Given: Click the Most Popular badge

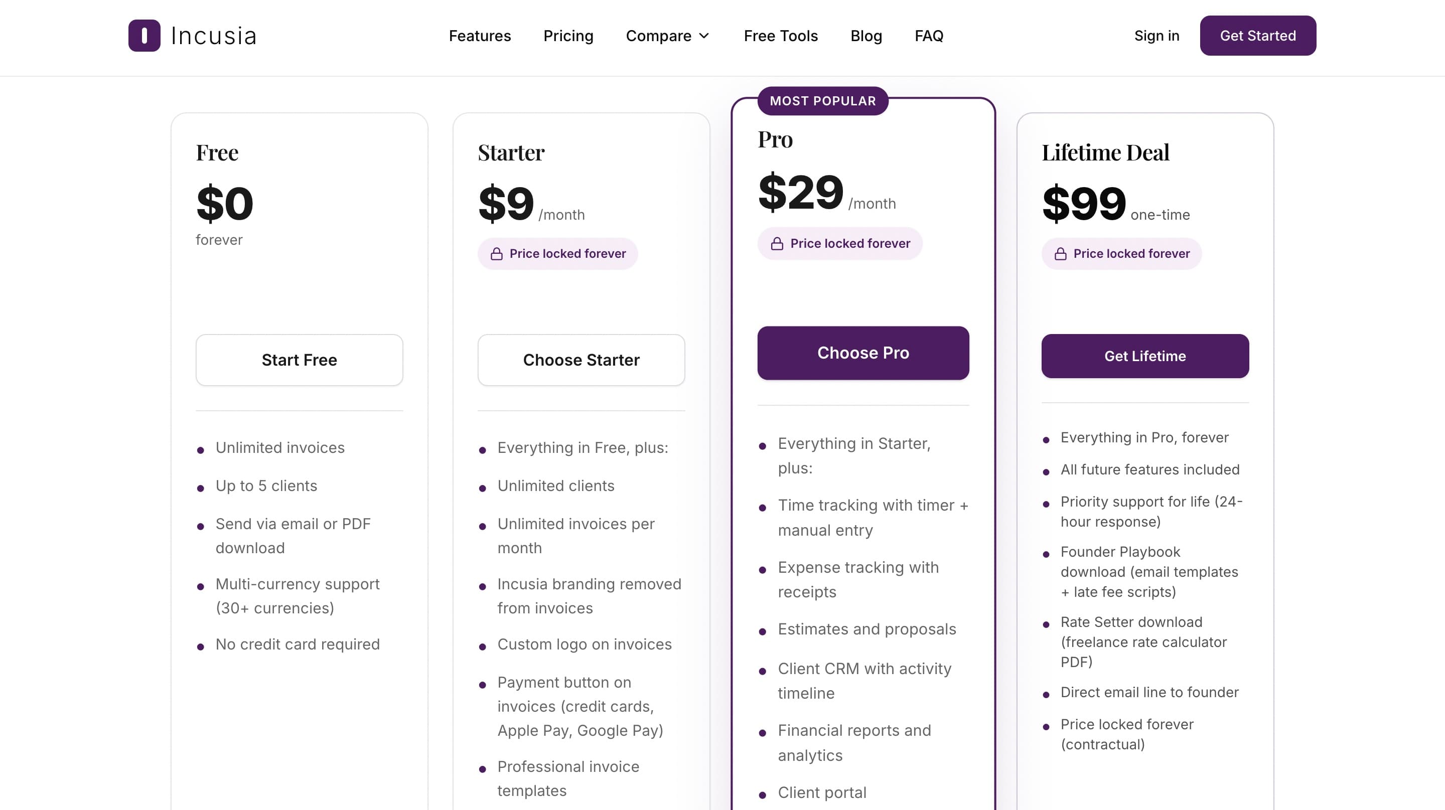Looking at the screenshot, I should click(822, 101).
